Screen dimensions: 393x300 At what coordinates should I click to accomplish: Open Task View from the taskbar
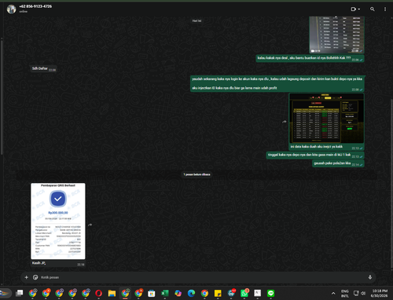tap(20, 293)
